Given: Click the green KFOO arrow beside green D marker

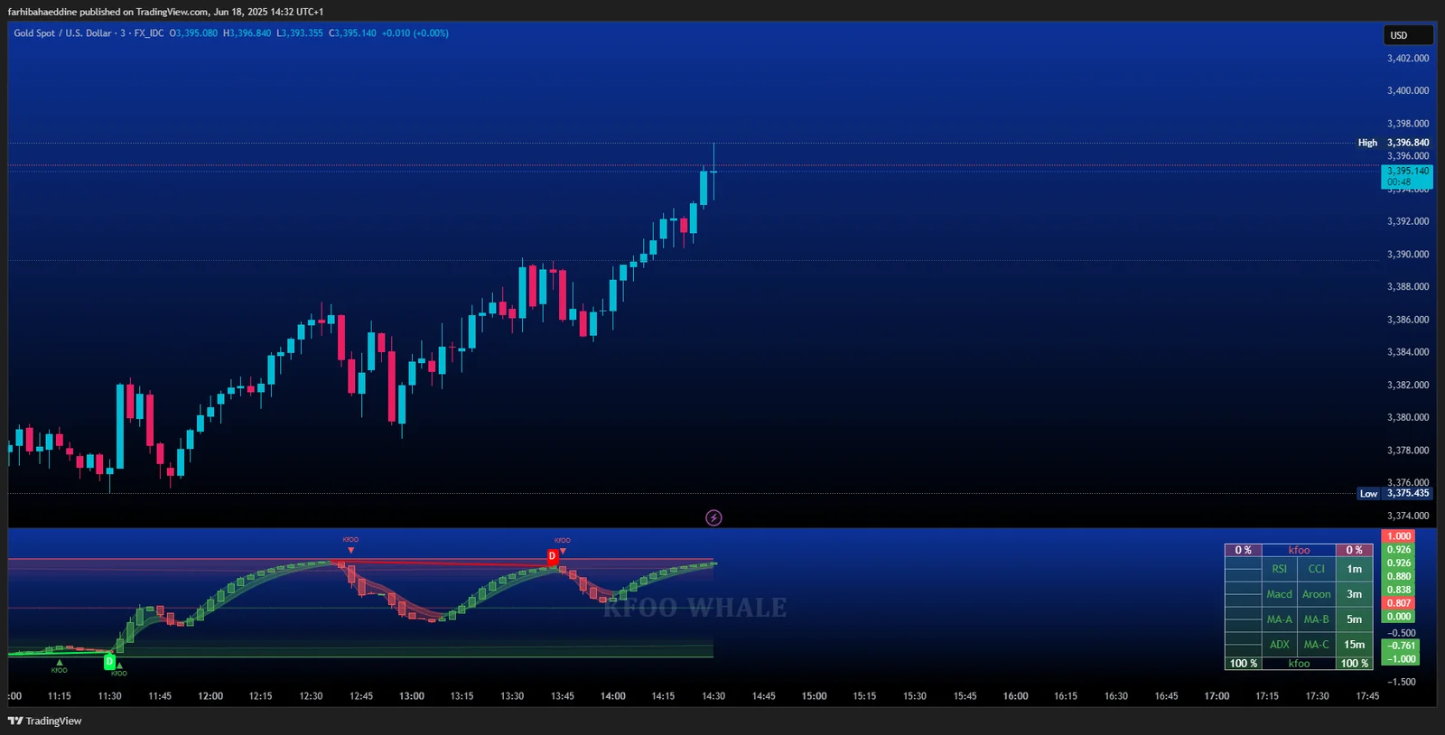Looking at the screenshot, I should coord(120,666).
